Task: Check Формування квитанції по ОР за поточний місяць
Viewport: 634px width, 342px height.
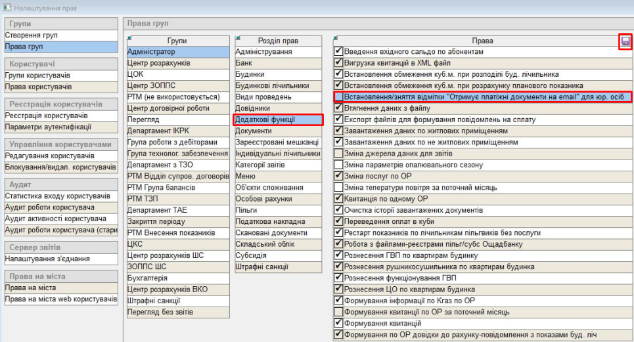Action: 339,312
